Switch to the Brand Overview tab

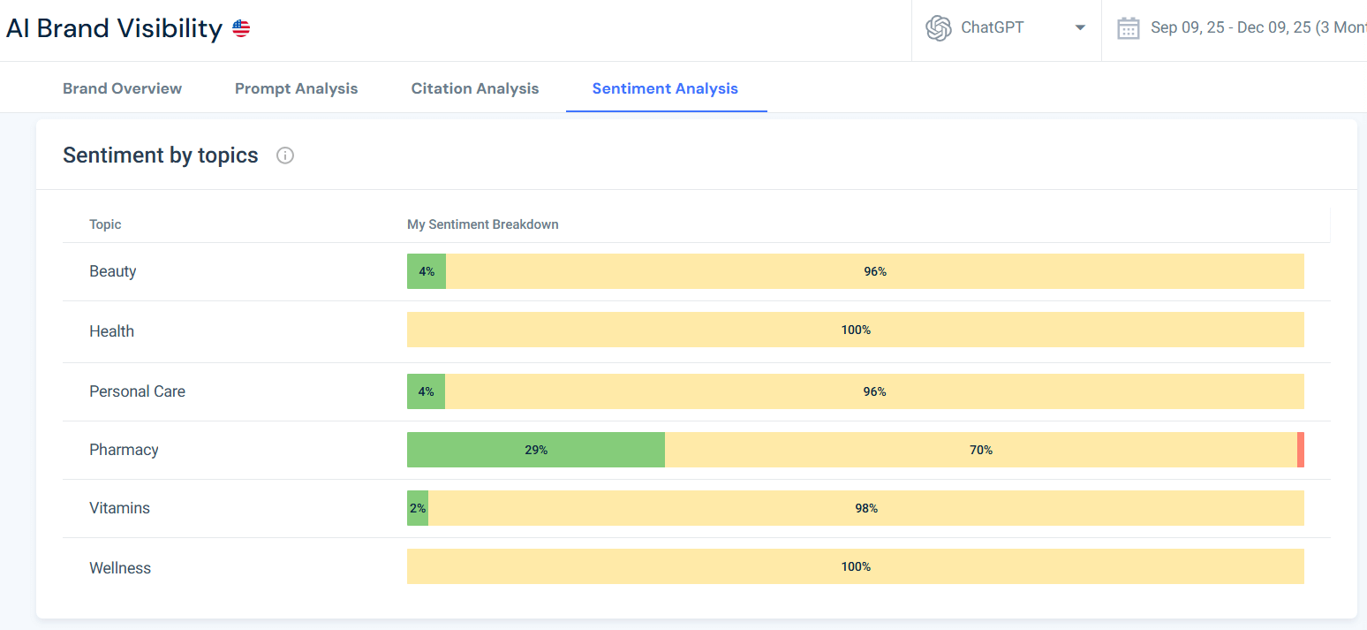122,87
